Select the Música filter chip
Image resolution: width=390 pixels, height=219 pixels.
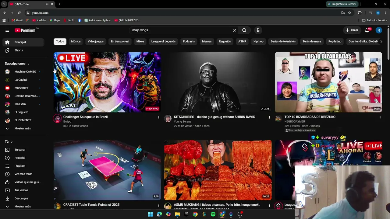point(76,41)
